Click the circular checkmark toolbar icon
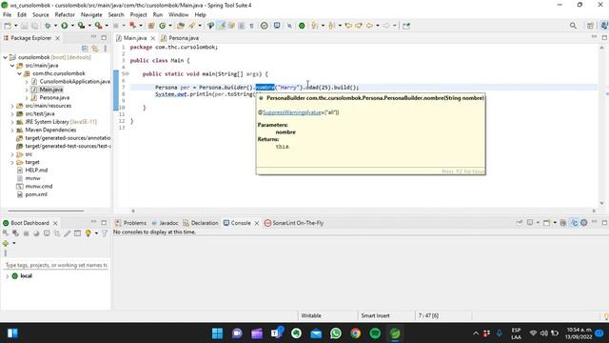The width and height of the screenshot is (609, 343). coord(265,26)
